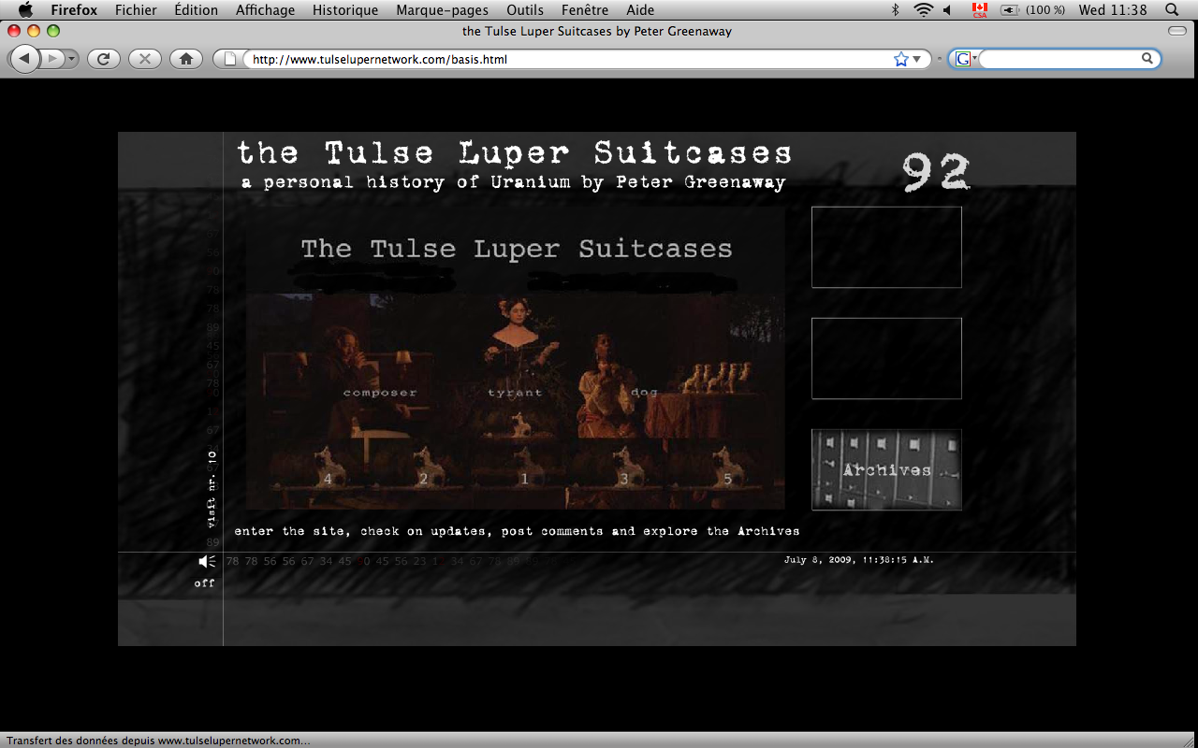Click the dog figurine numbered 4
This screenshot has width=1198, height=748.
(x=328, y=466)
